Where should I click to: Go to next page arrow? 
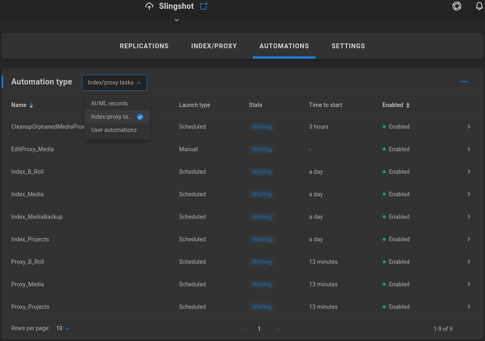point(277,329)
